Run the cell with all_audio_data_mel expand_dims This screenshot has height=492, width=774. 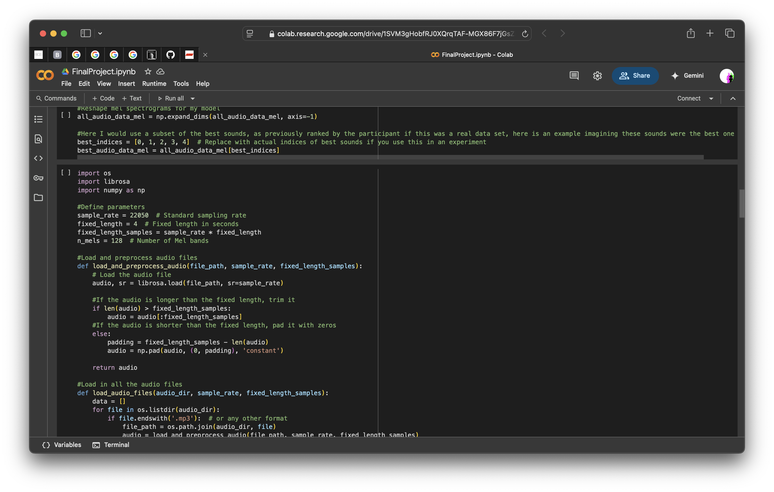coord(66,115)
